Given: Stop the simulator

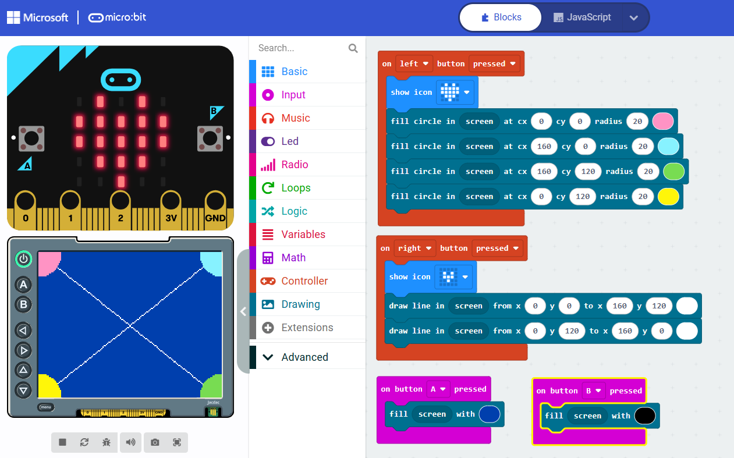Looking at the screenshot, I should [62, 442].
